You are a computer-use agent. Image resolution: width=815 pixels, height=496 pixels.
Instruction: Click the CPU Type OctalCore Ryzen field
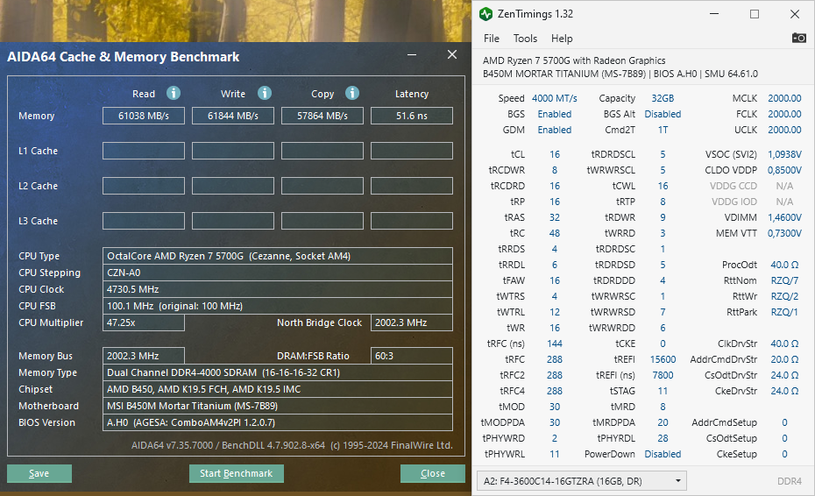click(x=278, y=256)
